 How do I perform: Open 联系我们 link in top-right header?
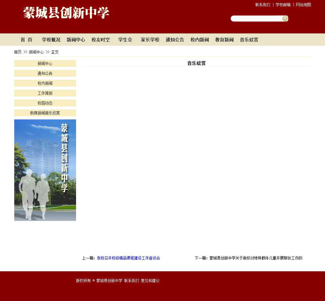point(263,5)
